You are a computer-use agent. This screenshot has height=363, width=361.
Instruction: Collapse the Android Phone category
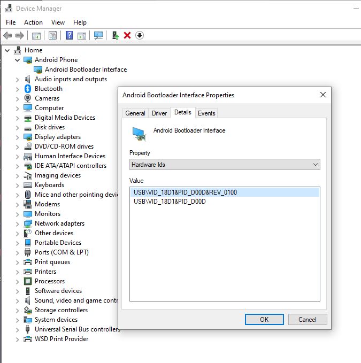tap(17, 60)
